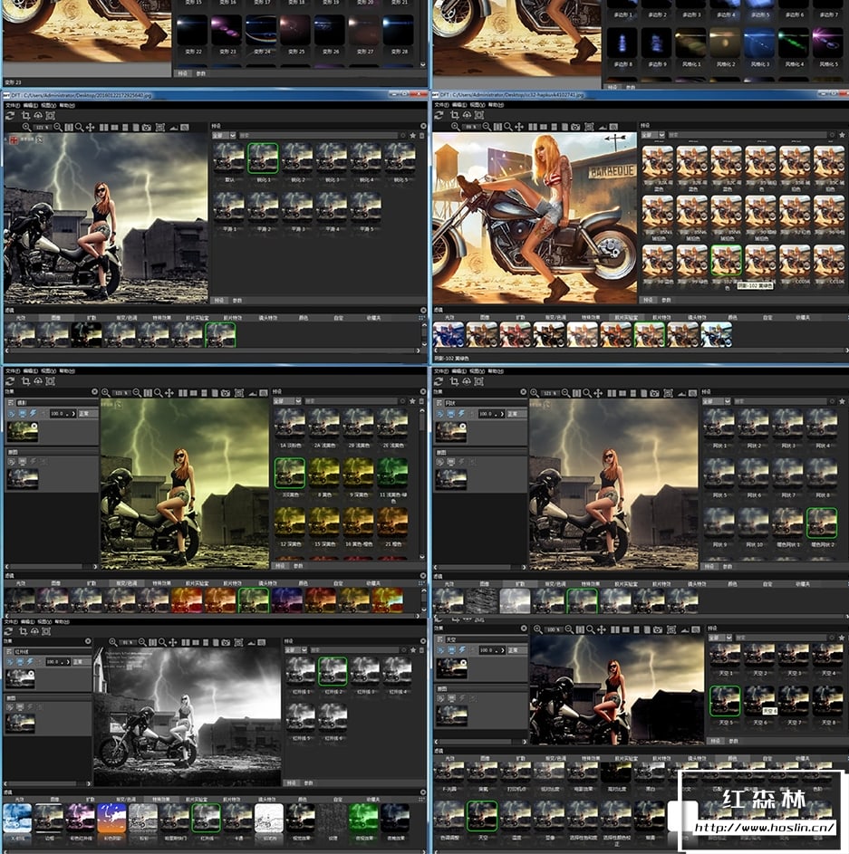849x854 pixels.
Task: Click the snapshot camera icon in the 网状 window
Action: 654,393
